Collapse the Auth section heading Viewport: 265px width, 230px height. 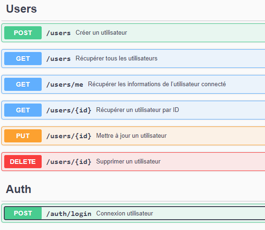point(19,189)
